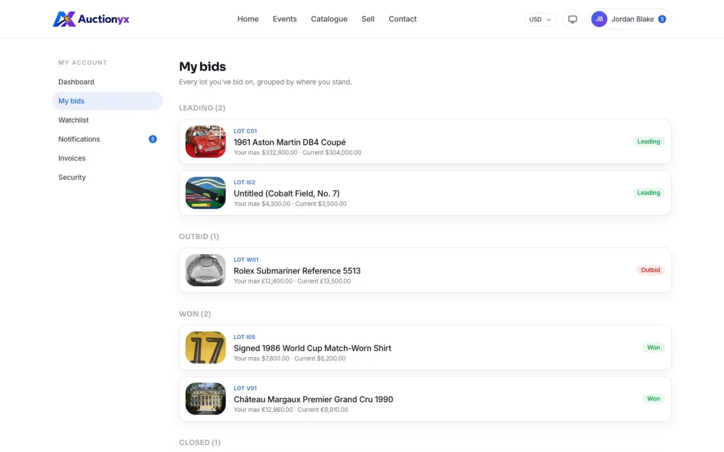
Task: Click the header notification count badge
Action: pos(662,19)
